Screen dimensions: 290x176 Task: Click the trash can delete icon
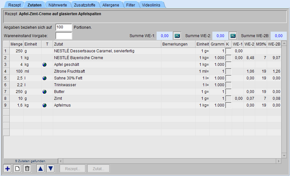27,169
